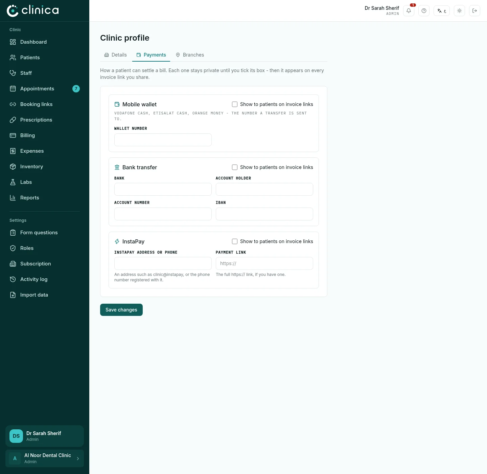The width and height of the screenshot is (487, 474).
Task: Click the Appointments badge showing 7
Action: pyautogui.click(x=76, y=89)
